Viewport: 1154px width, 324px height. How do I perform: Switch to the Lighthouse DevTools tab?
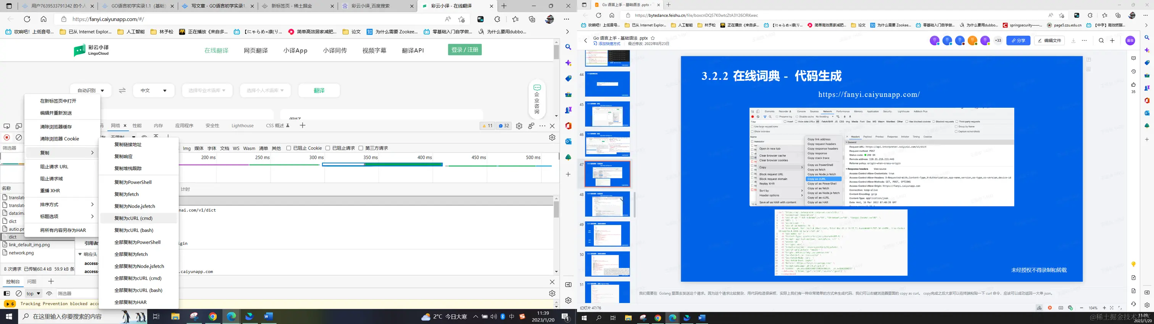[242, 126]
